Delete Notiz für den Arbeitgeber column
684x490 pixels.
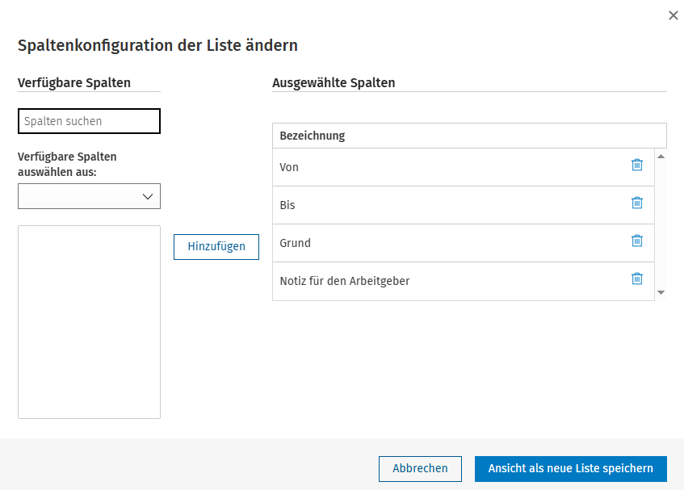(637, 279)
